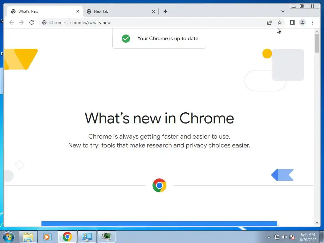Show hidden system tray icons arrow
This screenshot has height=243, width=324.
[269, 237]
